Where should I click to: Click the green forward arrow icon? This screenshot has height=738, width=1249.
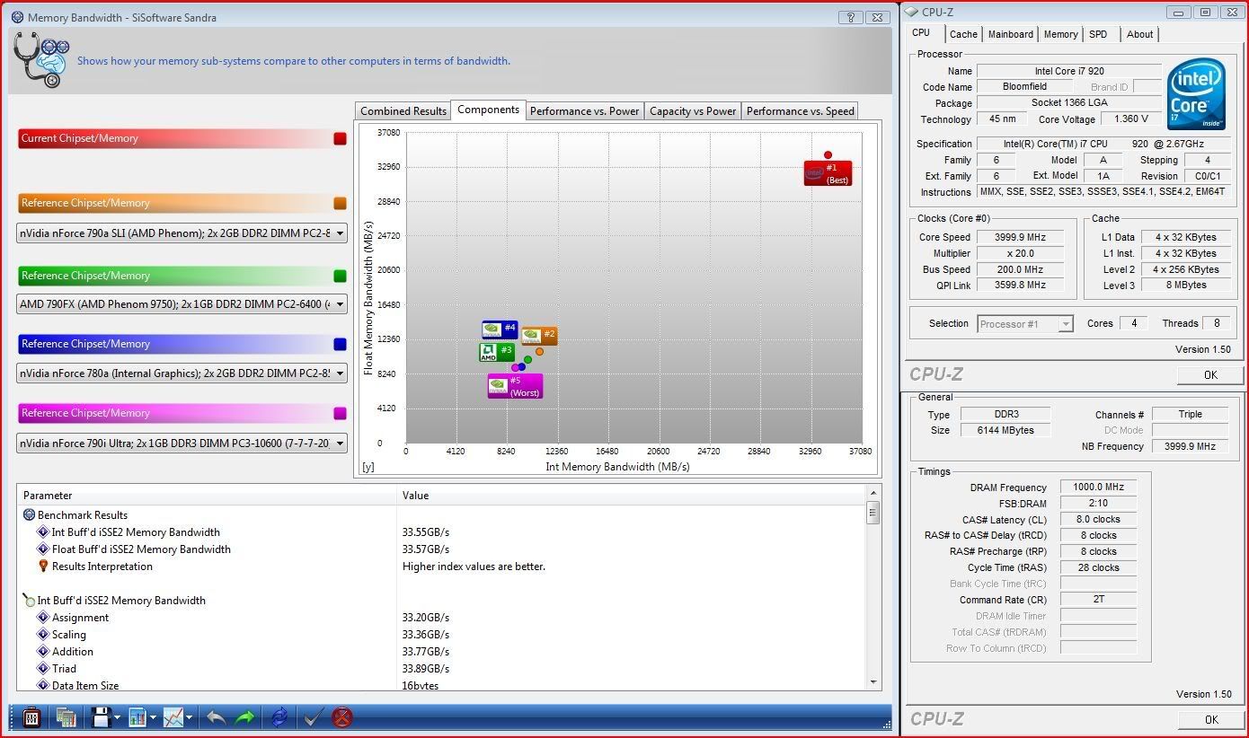pyautogui.click(x=244, y=717)
